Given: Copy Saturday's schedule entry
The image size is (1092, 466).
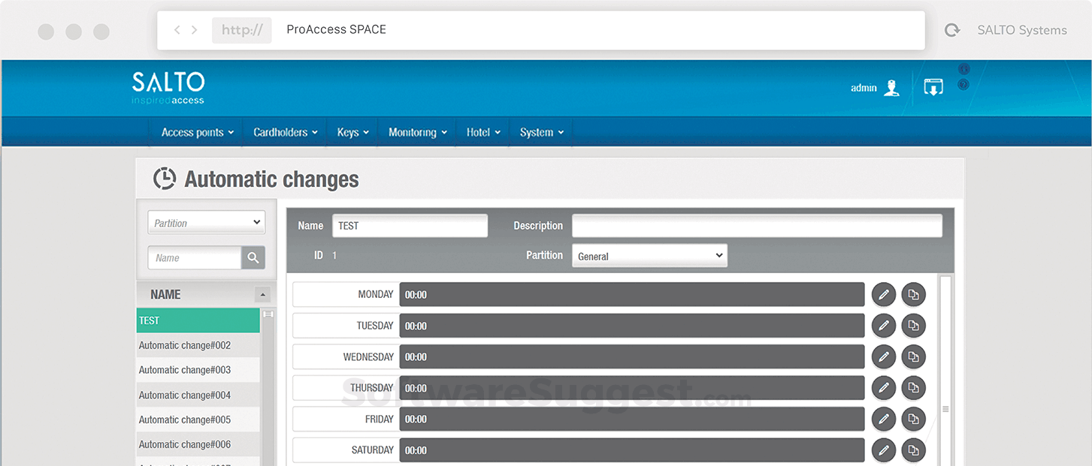Looking at the screenshot, I should click(x=914, y=449).
